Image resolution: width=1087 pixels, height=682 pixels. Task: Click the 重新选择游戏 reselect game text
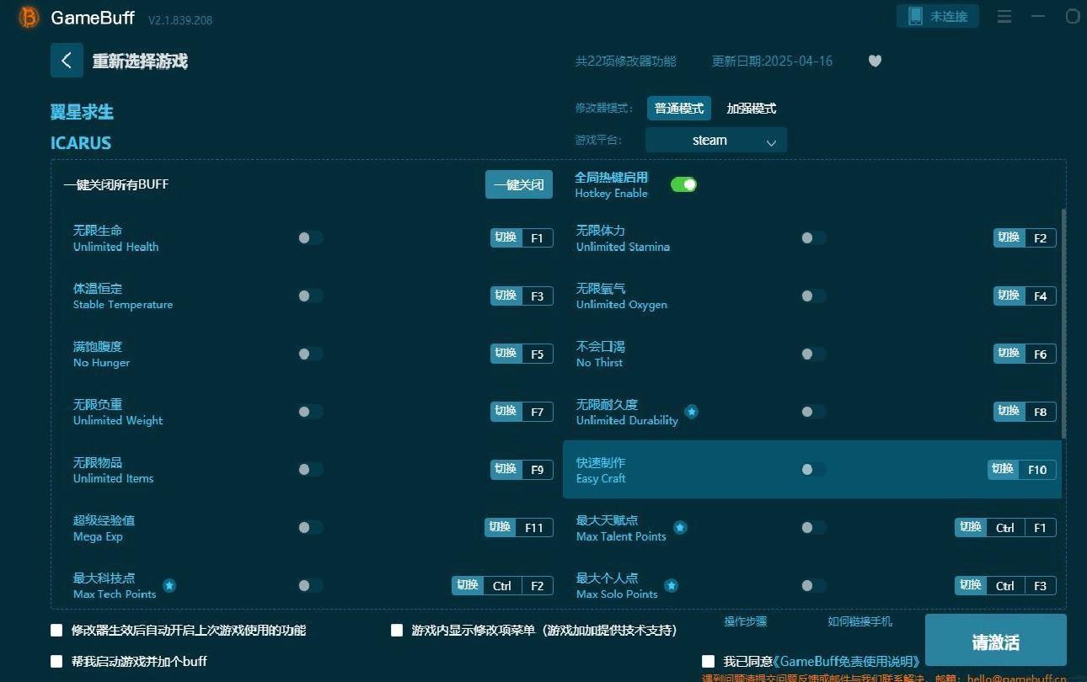[140, 61]
